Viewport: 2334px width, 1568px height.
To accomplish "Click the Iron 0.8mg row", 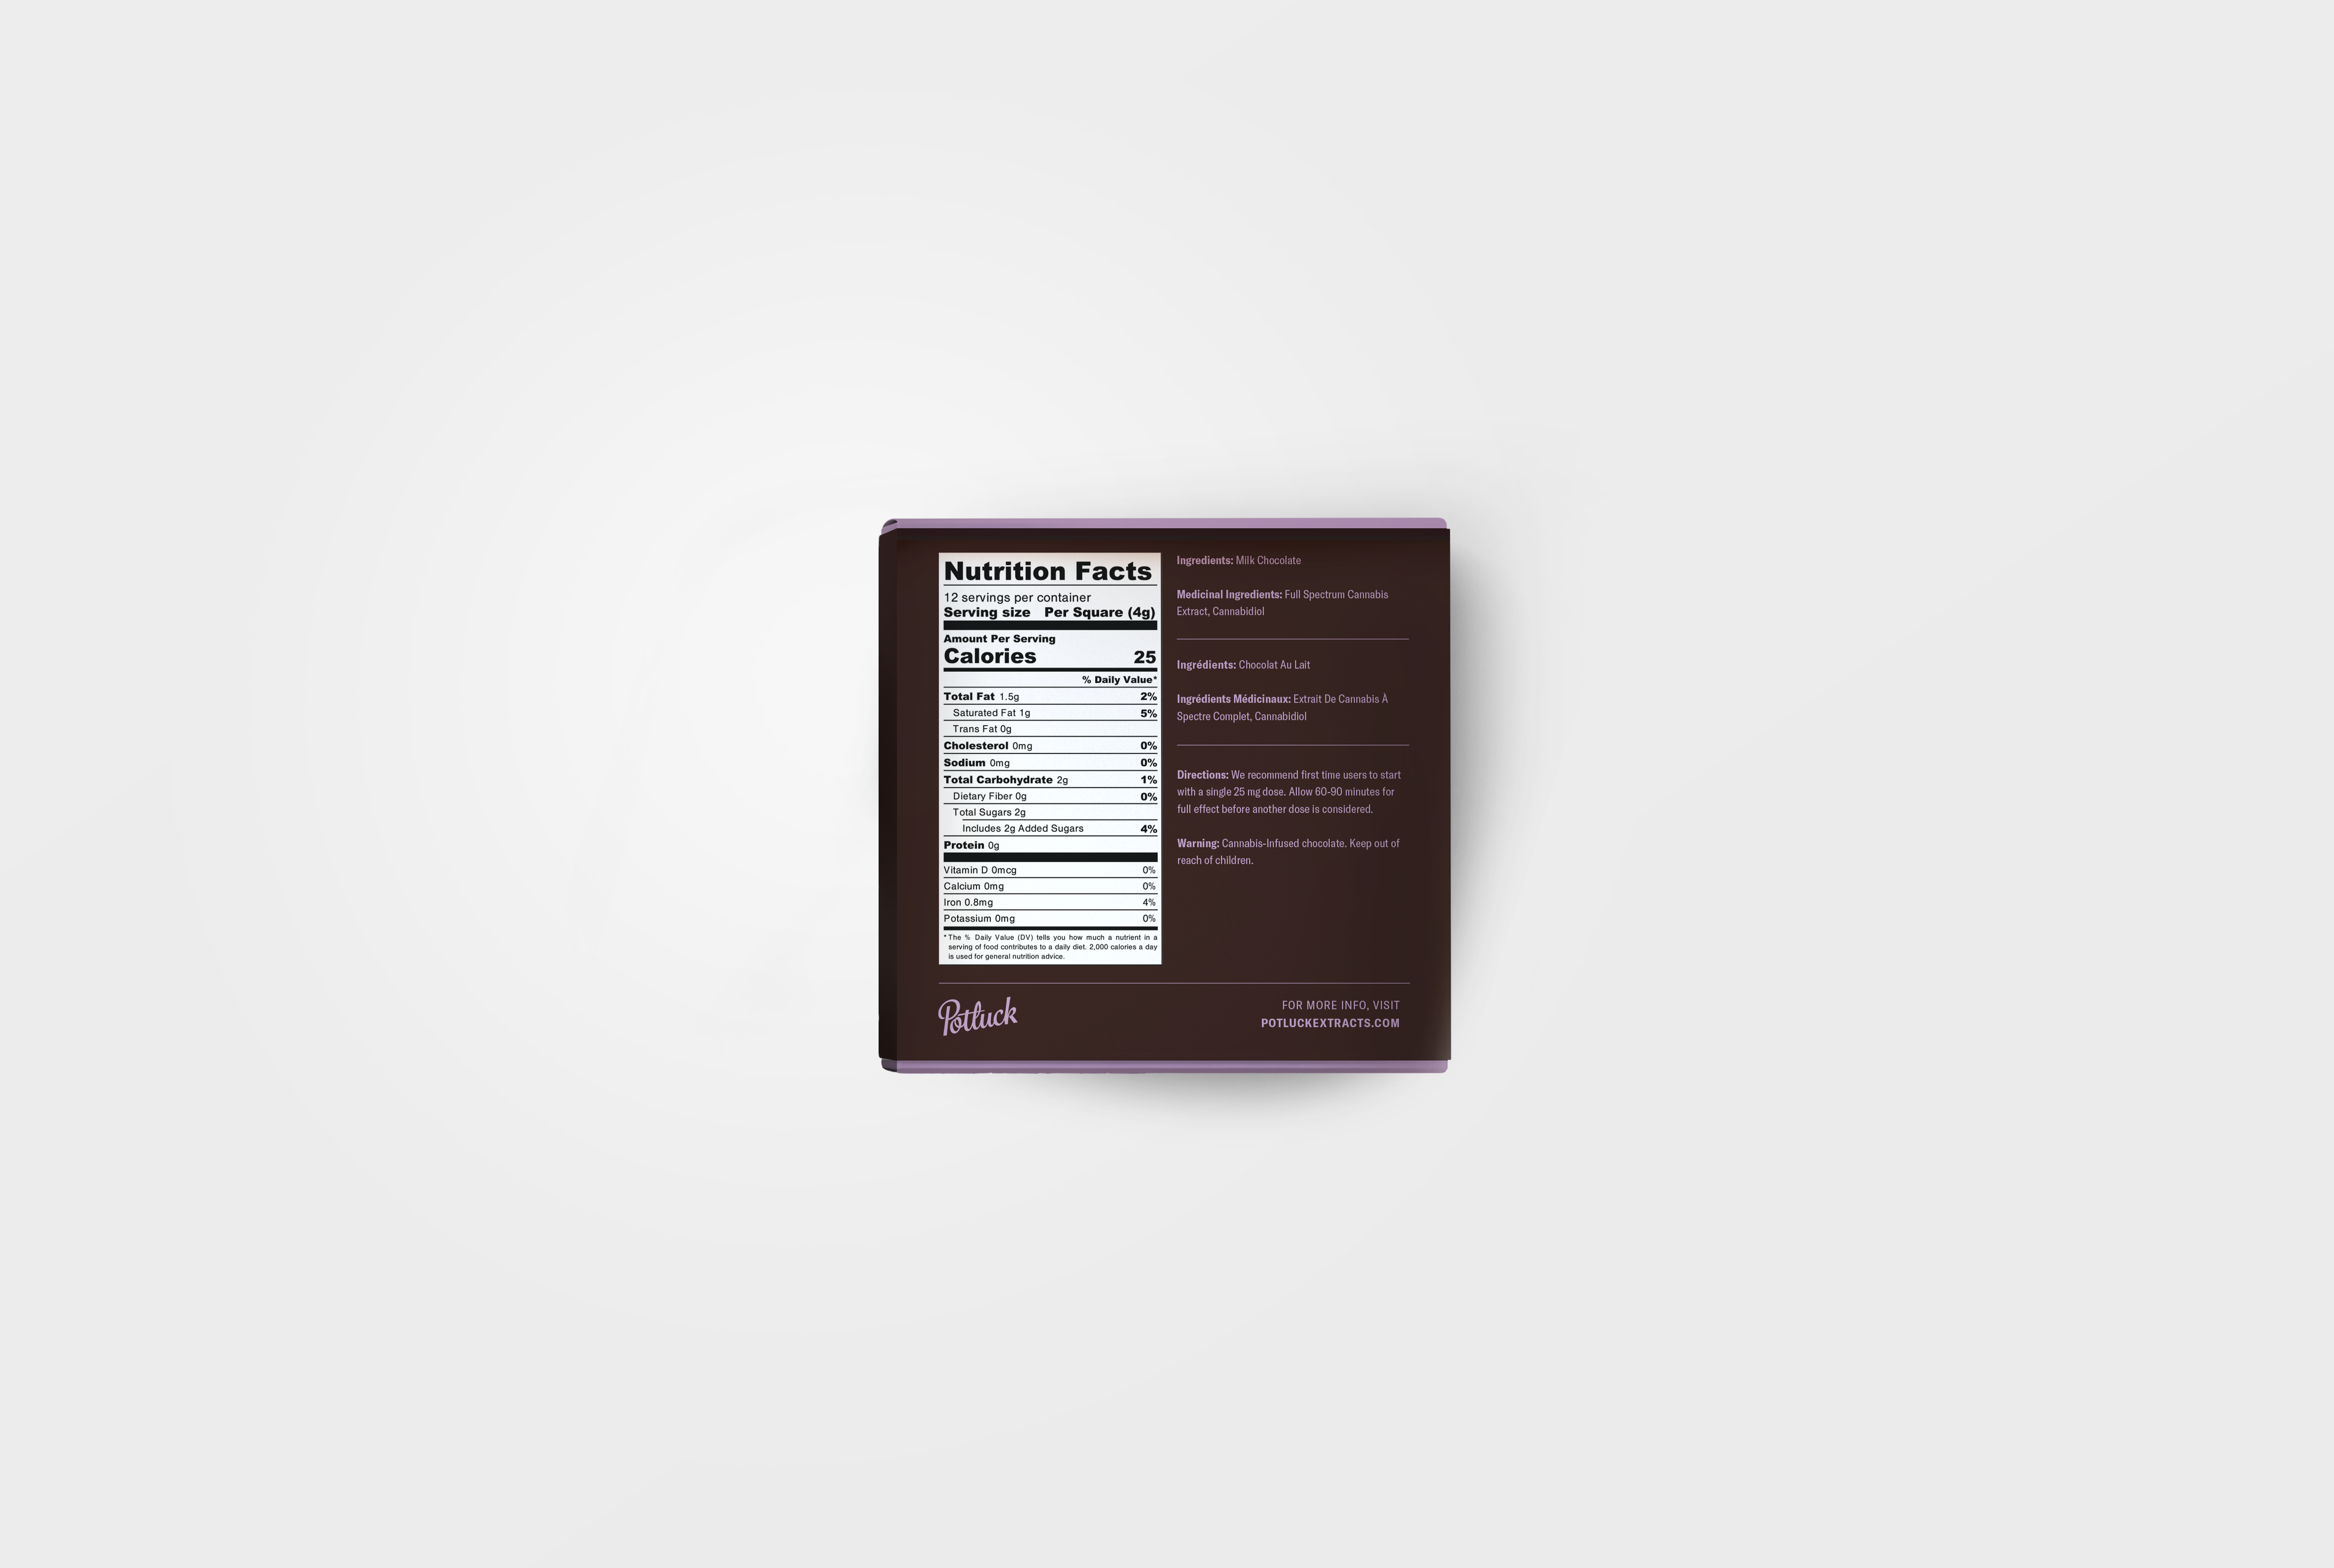I will coord(1049,902).
